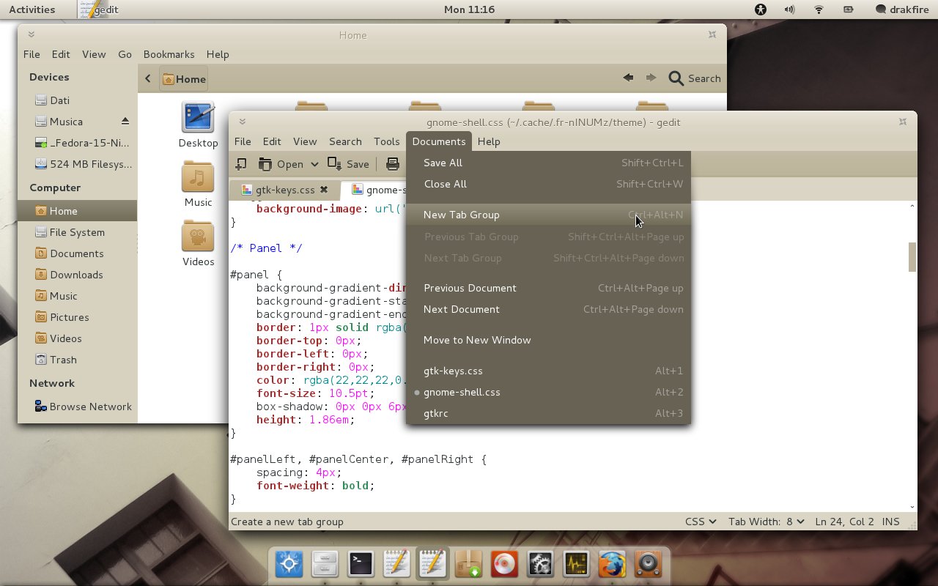Select gnome-shell.css radio item in Documents menu
Screen dimensions: 938x586
[549, 392]
